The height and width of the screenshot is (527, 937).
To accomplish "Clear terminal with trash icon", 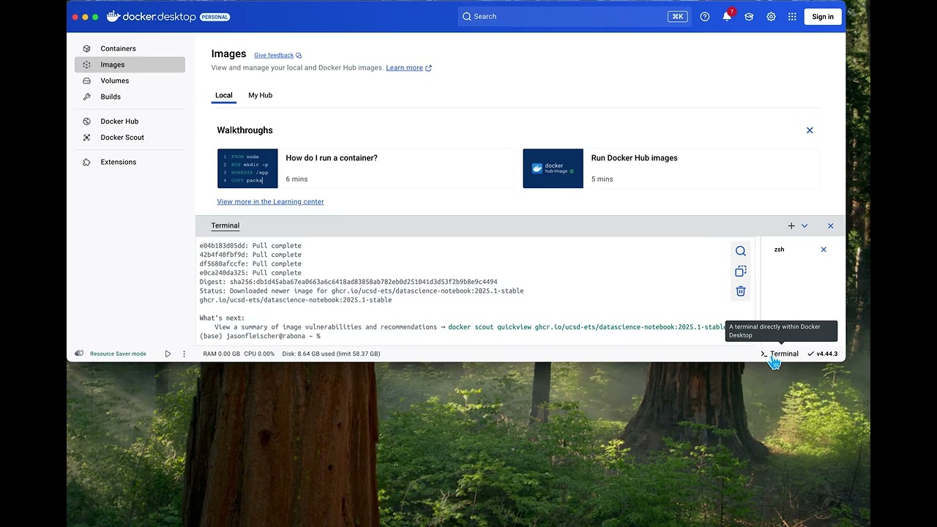I will point(741,291).
